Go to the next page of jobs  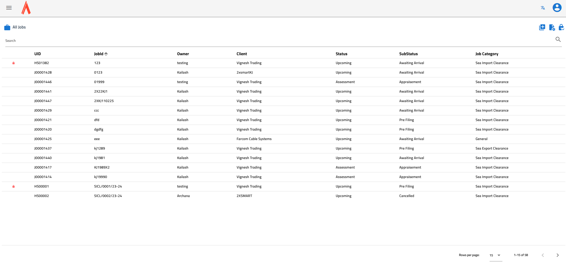point(557,255)
